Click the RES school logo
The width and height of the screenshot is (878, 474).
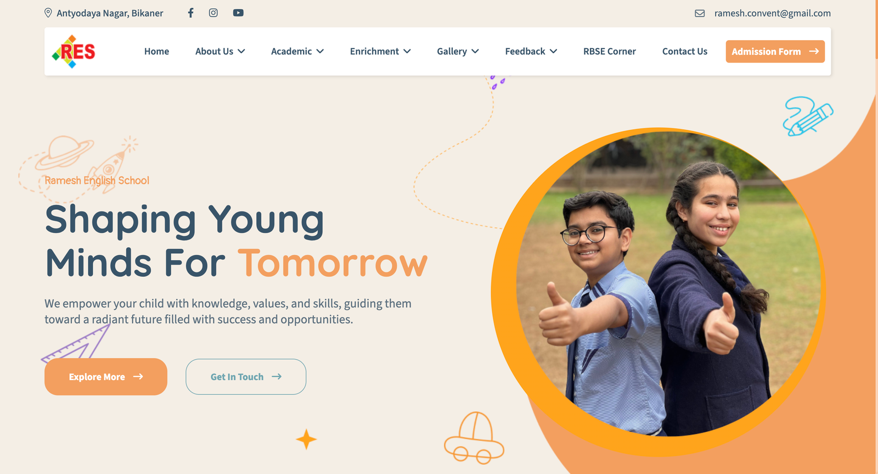tap(74, 52)
